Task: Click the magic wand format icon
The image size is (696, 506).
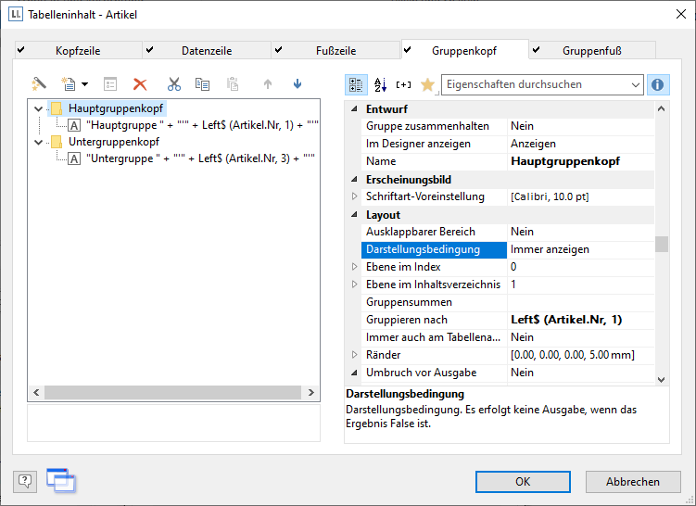Action: [x=39, y=84]
